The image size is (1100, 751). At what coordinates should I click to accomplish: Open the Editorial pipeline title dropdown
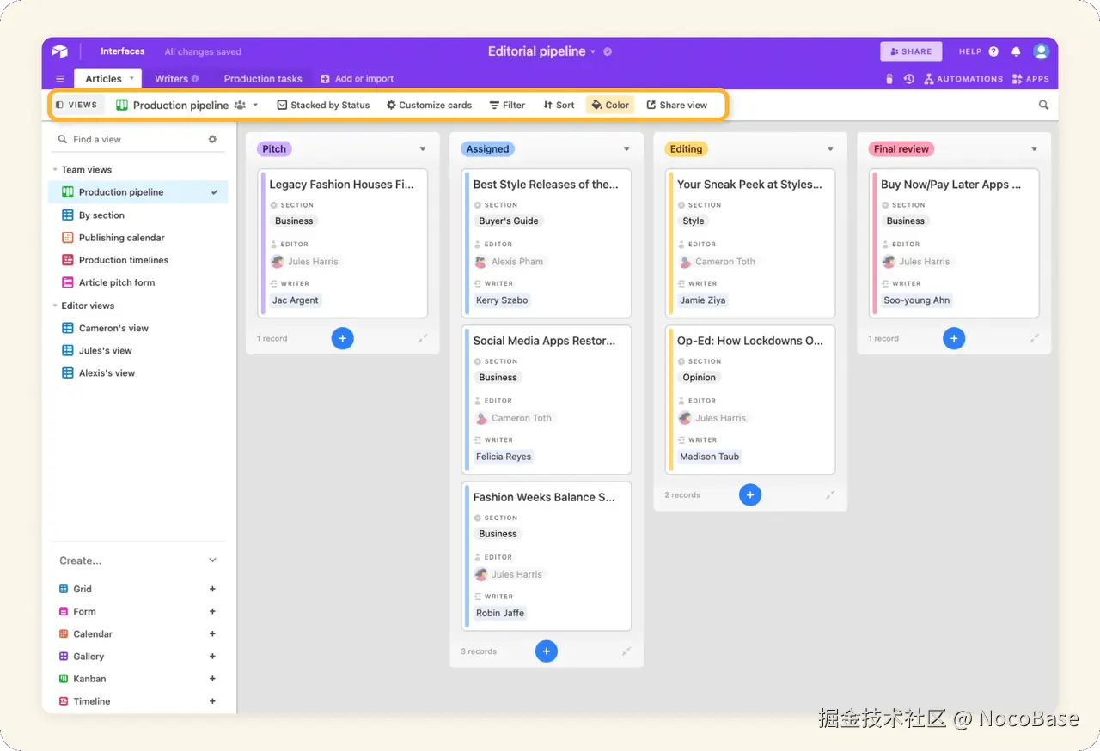[x=592, y=51]
